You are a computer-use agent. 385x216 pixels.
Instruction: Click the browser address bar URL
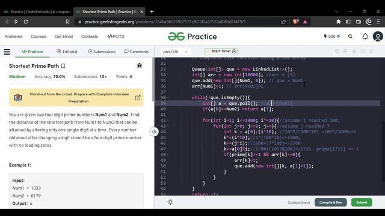pos(165,22)
